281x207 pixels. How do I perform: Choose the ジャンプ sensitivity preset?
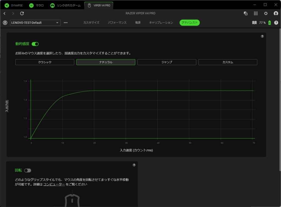pos(167,62)
